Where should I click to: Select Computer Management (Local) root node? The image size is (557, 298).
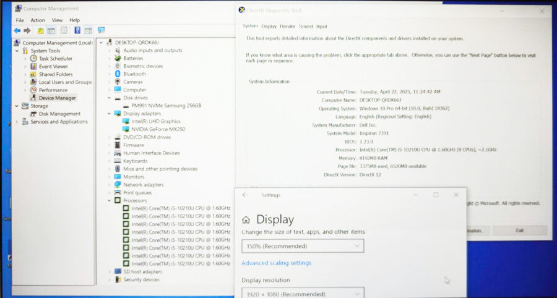[58, 43]
